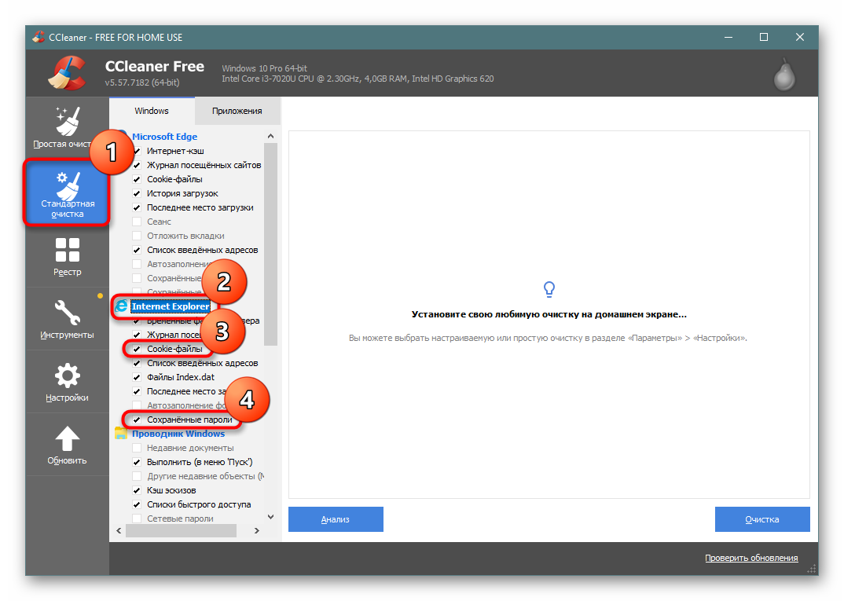Click the CCleaner logo in header
Viewport: 844px width, 601px height.
[67, 72]
